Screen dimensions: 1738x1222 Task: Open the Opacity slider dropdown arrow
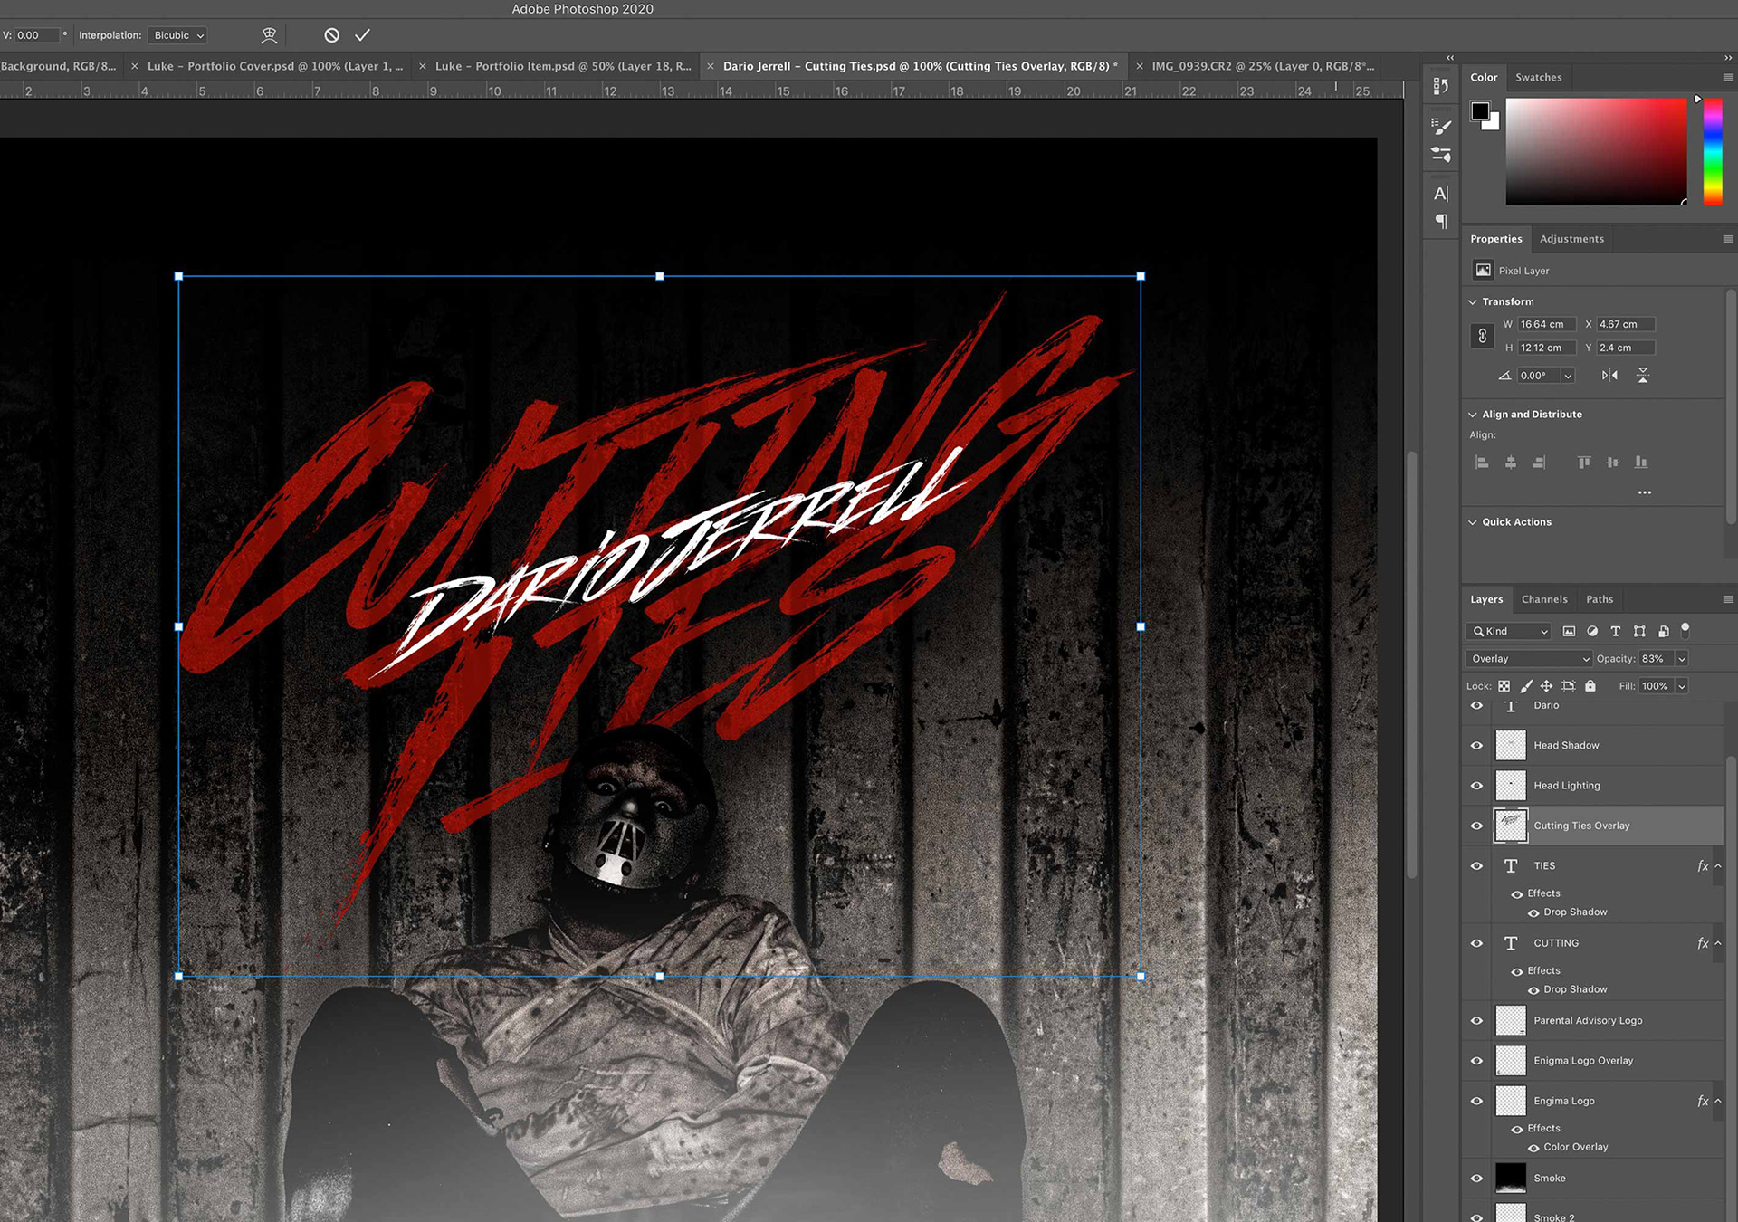(1681, 659)
